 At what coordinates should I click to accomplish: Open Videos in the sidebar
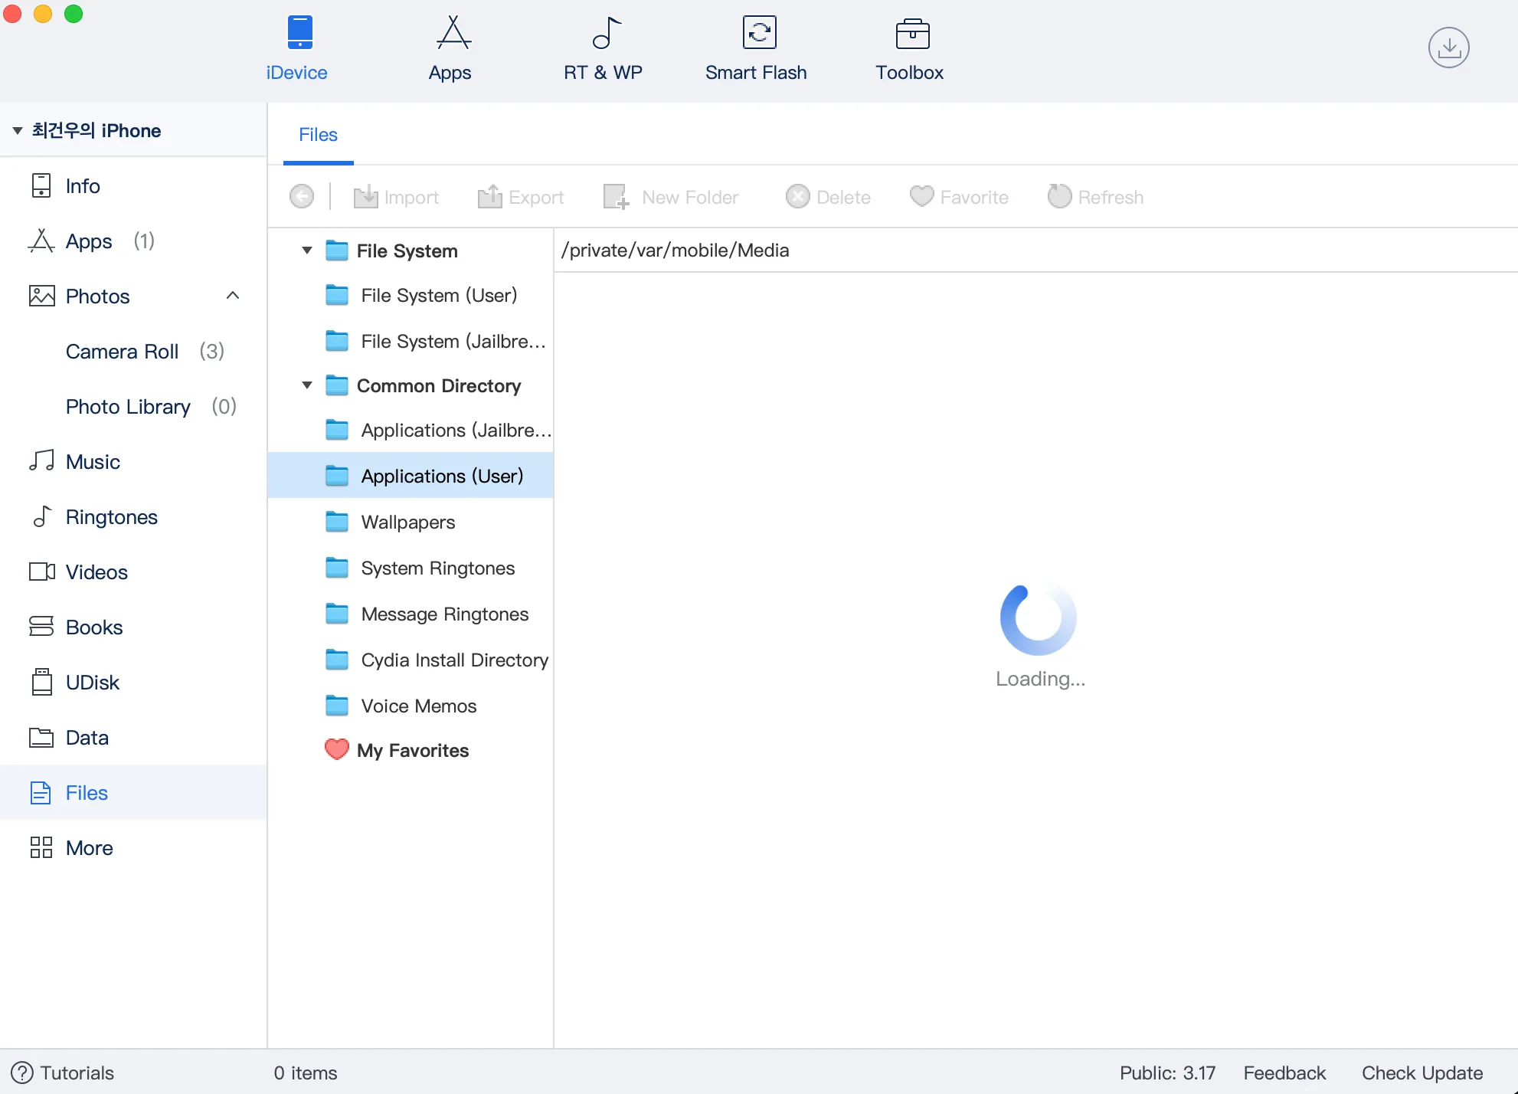tap(133, 572)
